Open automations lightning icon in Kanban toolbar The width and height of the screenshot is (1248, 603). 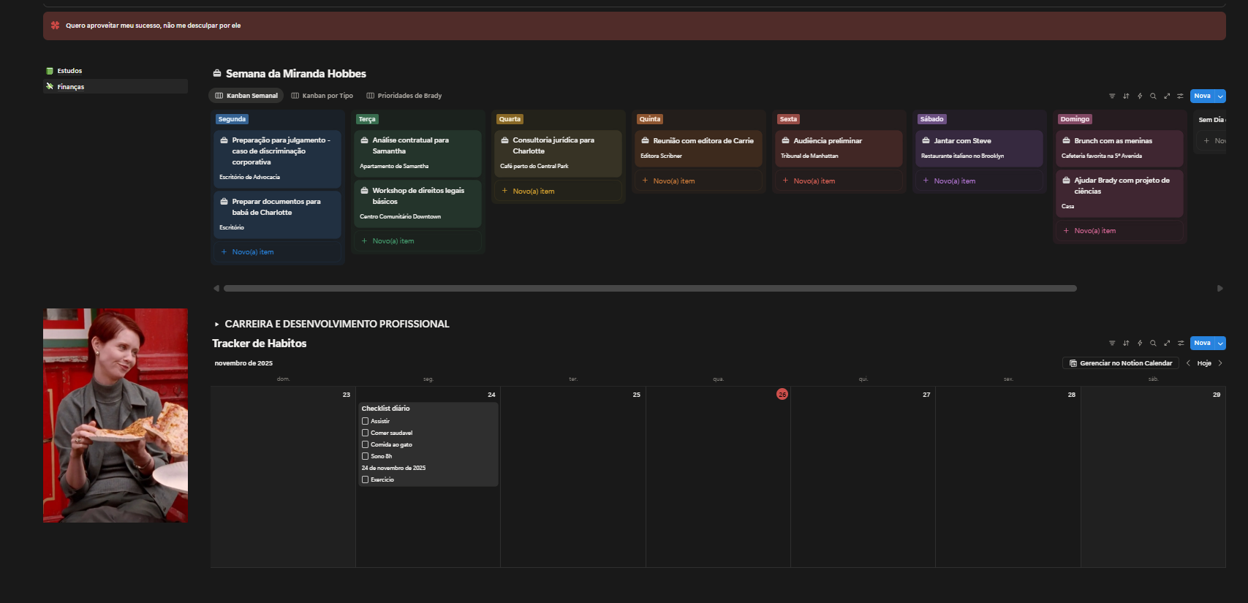[1140, 96]
